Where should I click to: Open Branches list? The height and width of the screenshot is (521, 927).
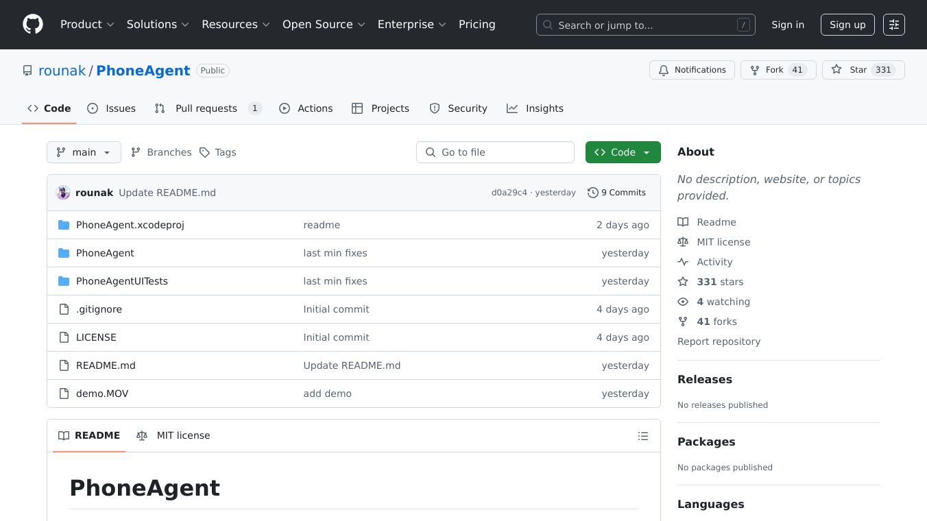161,152
